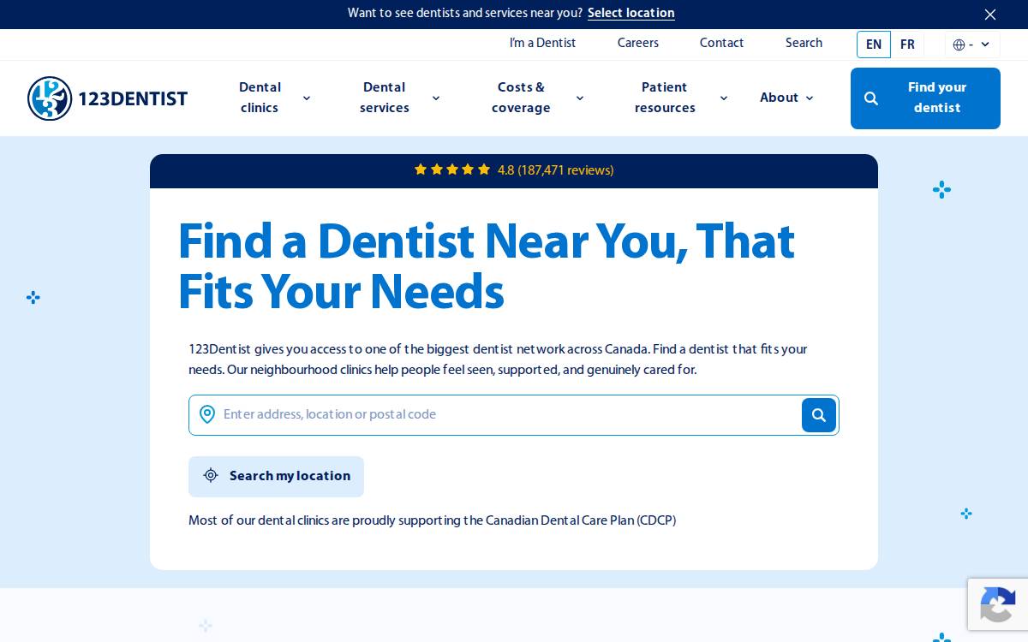
Task: Close the location banner
Action: pyautogui.click(x=990, y=14)
